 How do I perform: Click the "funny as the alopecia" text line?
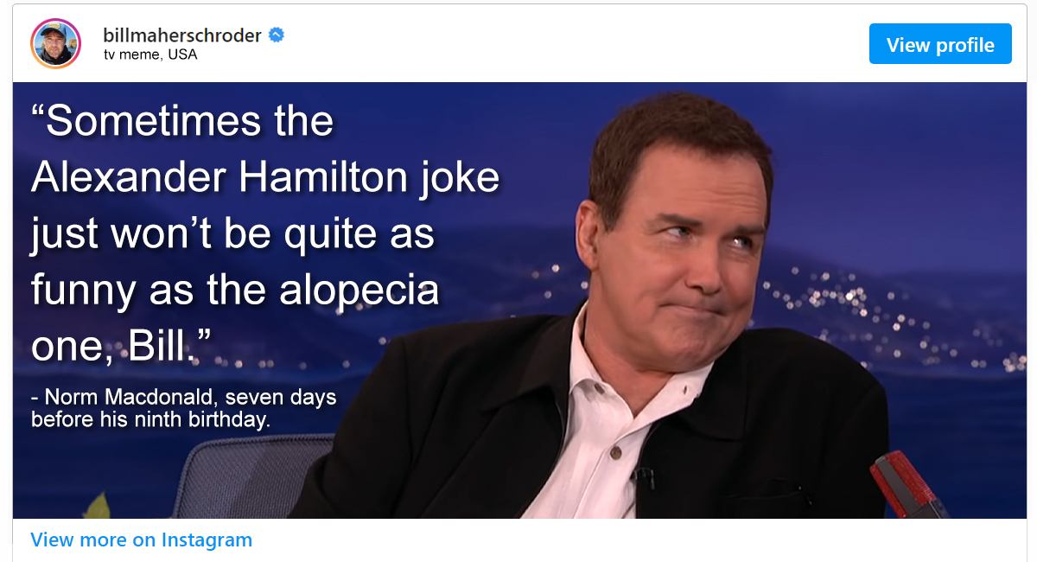click(235, 291)
